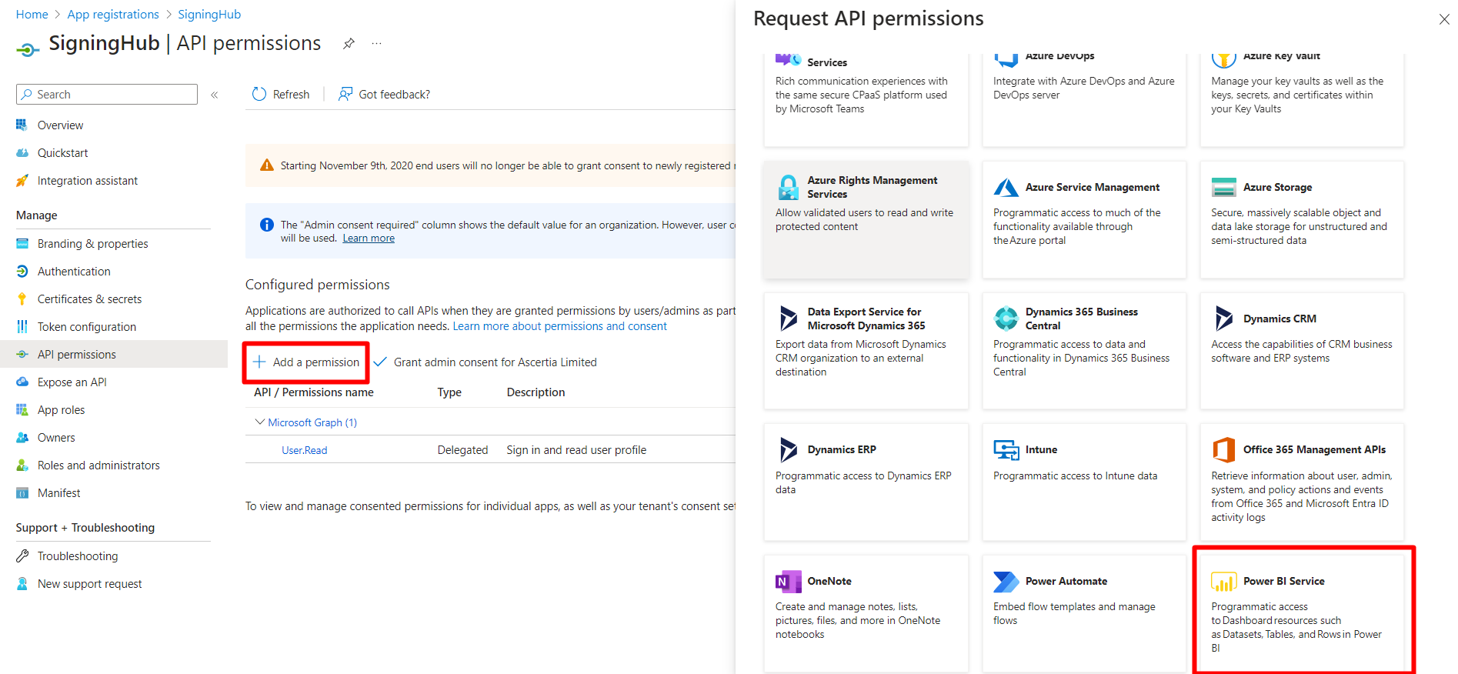Open the ellipsis more options menu
Screen dimensions: 1458x674
pyautogui.click(x=376, y=43)
